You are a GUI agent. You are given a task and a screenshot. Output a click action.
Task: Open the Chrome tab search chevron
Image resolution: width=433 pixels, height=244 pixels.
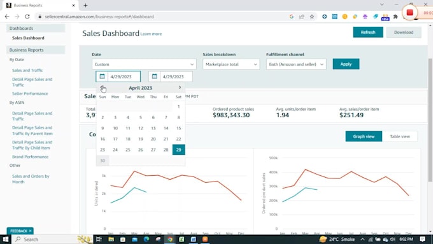(x=381, y=4)
